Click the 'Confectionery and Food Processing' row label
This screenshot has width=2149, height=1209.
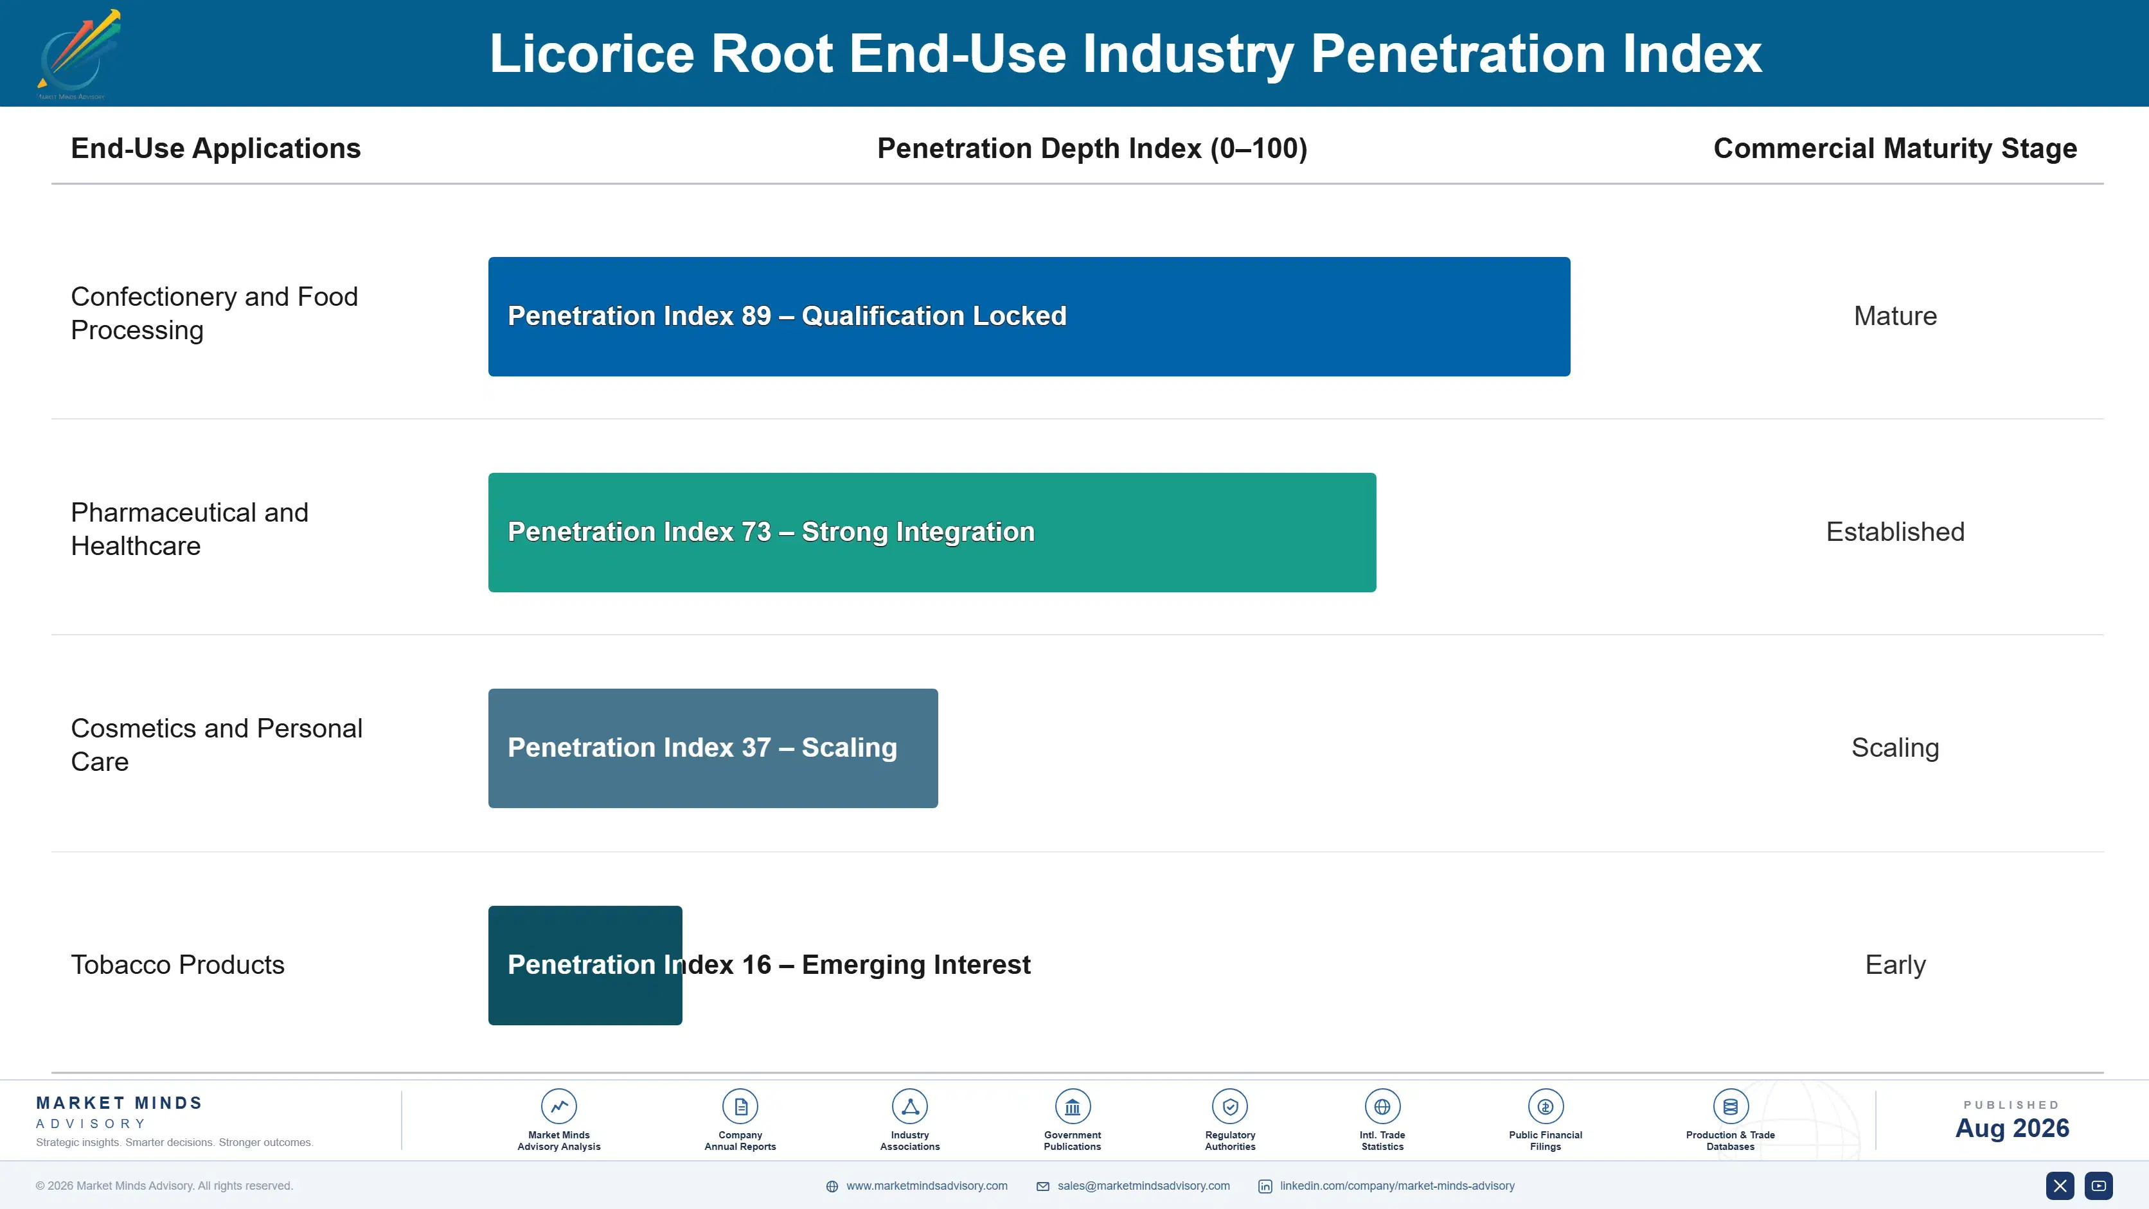(215, 313)
